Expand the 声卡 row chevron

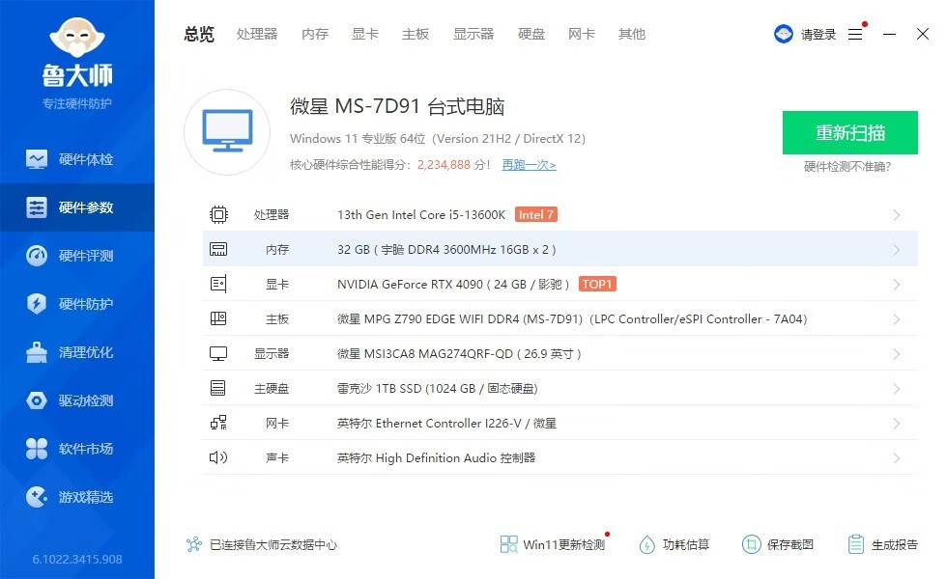point(897,458)
